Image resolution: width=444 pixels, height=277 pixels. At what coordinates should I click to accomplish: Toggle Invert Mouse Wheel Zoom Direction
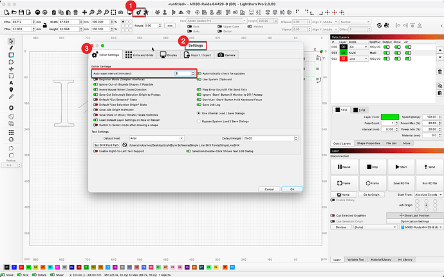(96, 89)
